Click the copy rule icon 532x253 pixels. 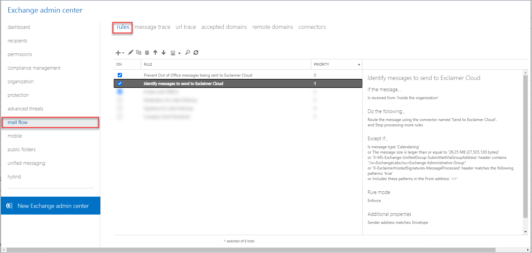(x=139, y=52)
